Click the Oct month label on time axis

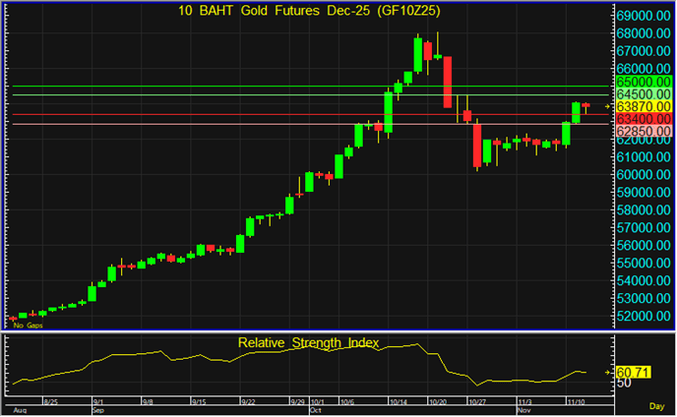click(316, 409)
